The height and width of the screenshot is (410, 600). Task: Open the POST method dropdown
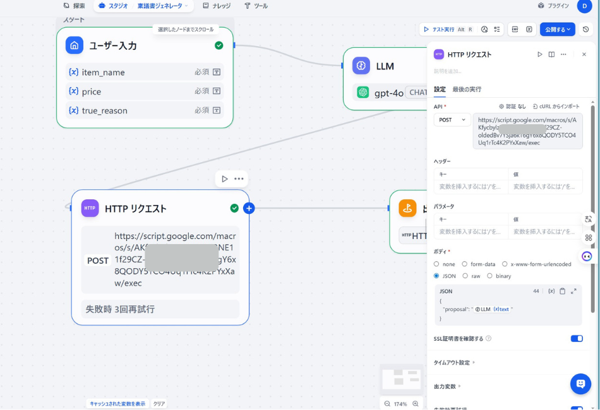(451, 119)
